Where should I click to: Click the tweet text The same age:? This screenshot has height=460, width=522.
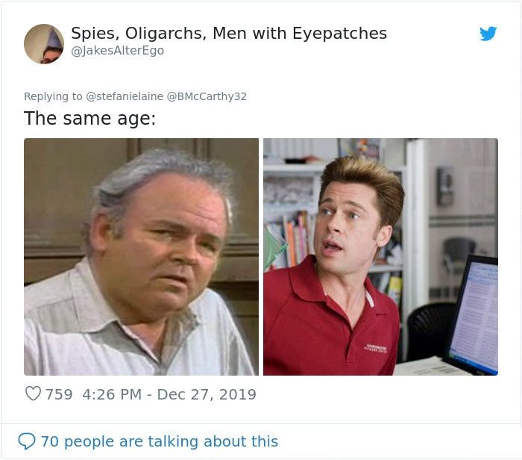coord(90,118)
